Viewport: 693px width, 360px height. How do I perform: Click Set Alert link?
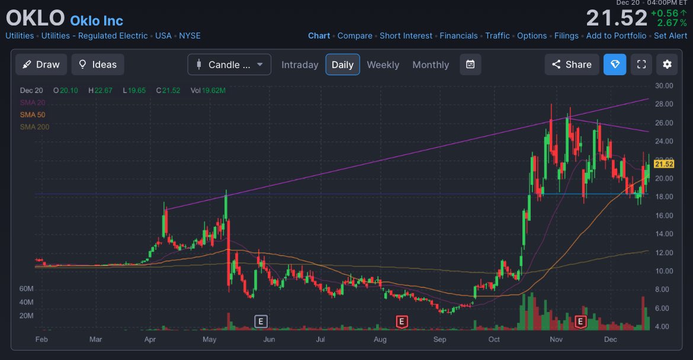[x=670, y=36]
